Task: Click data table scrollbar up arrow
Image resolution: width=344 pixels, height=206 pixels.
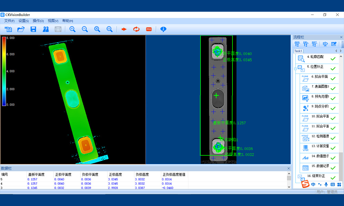Action: point(289,174)
